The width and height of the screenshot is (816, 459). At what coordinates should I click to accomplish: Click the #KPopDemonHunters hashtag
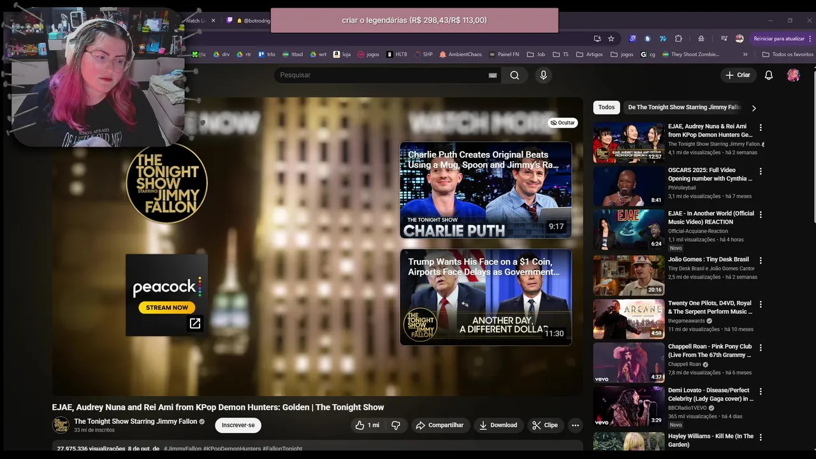click(232, 449)
